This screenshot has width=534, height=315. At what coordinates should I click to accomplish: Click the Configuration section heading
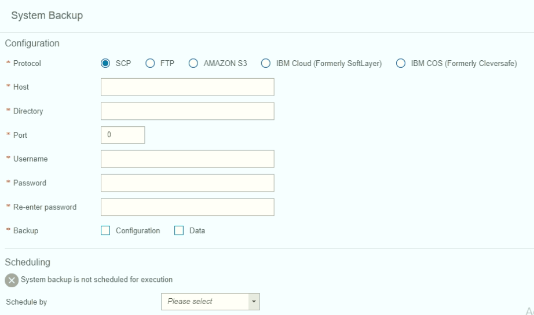(32, 43)
